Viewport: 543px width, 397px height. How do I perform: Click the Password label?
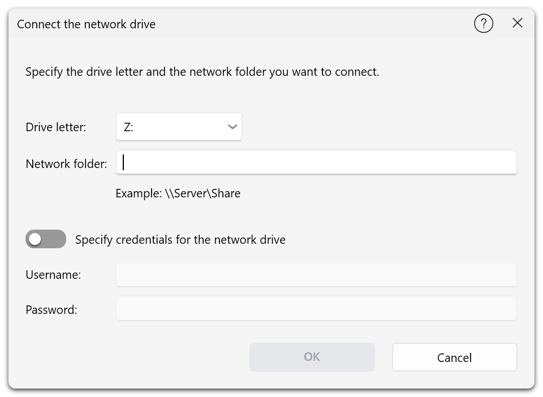pyautogui.click(x=51, y=309)
